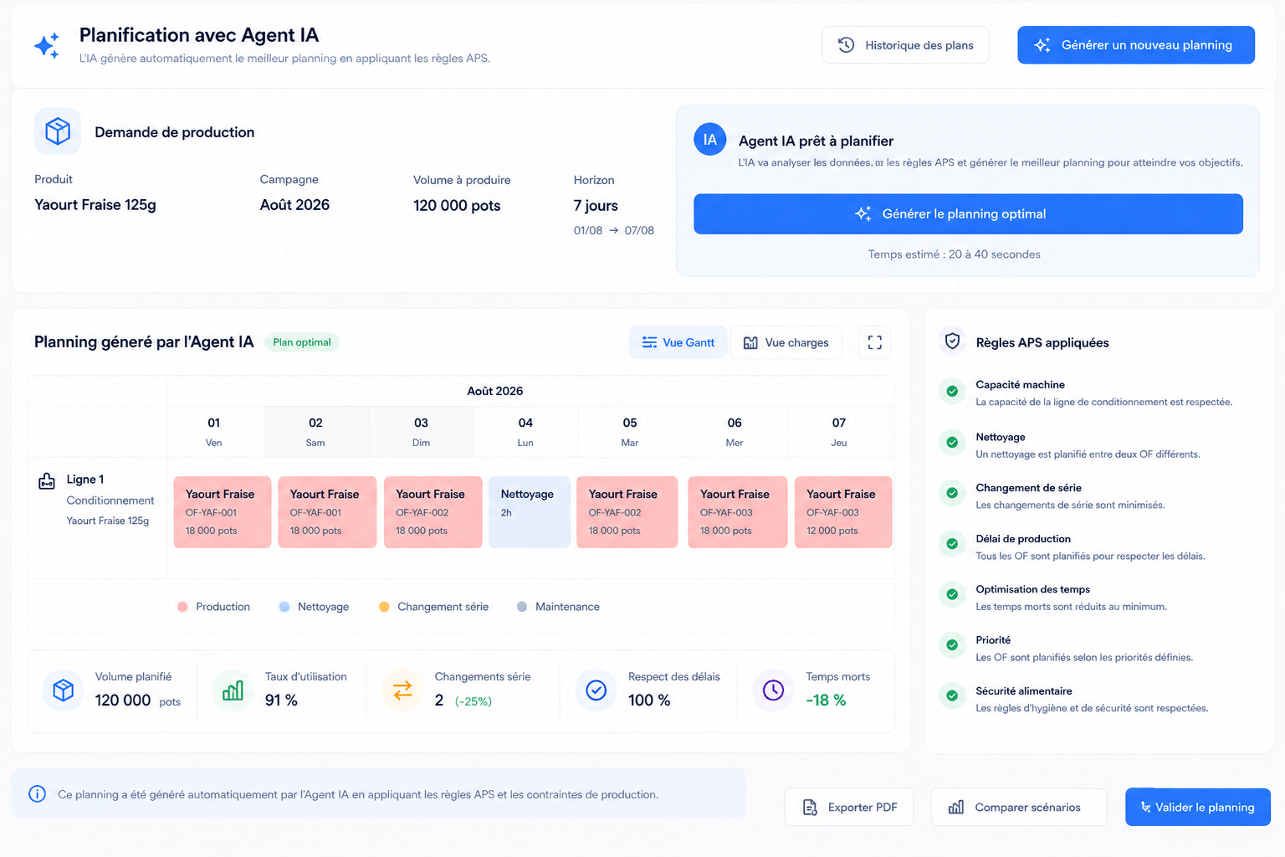Click the -18 % temps morts value
1285x857 pixels.
pyautogui.click(x=826, y=700)
